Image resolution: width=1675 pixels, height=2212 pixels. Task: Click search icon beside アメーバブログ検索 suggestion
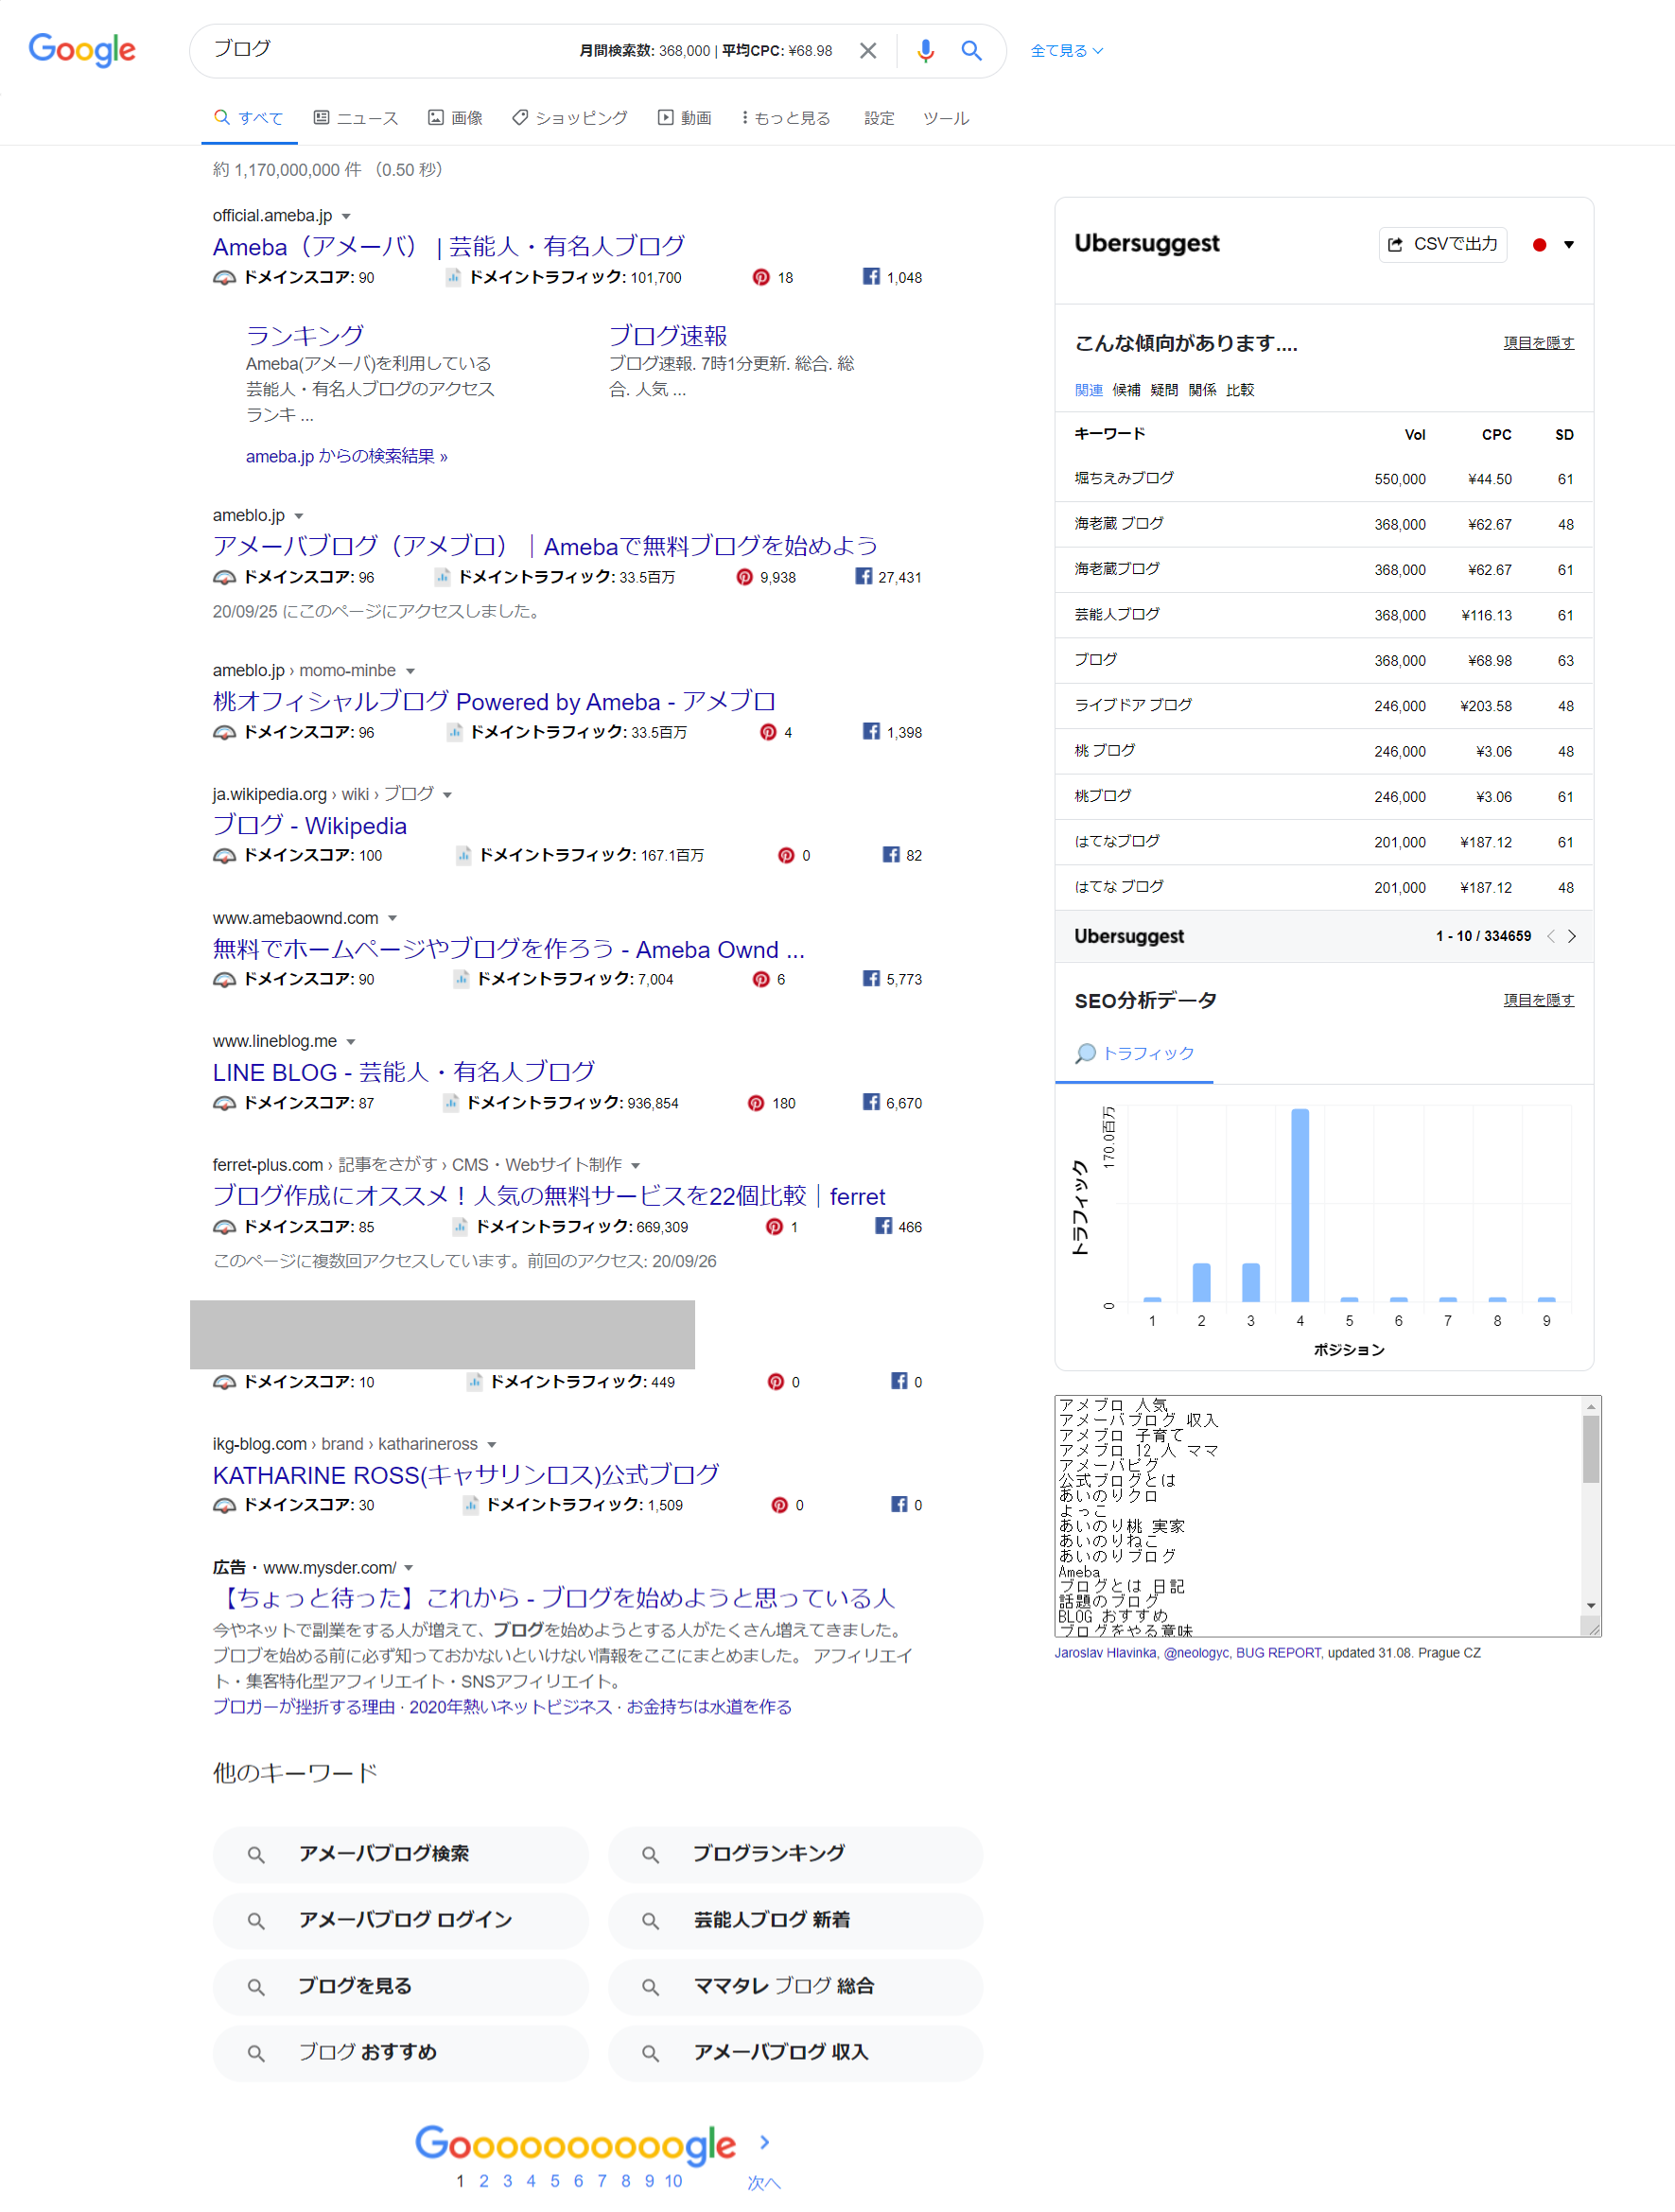(x=256, y=1855)
